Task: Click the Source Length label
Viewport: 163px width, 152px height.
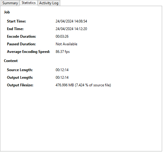Action: click(20, 70)
